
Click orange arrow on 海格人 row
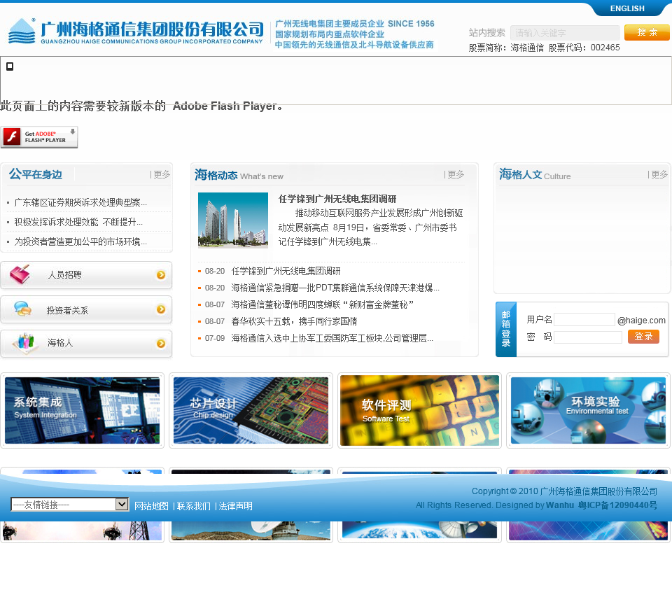coord(161,344)
